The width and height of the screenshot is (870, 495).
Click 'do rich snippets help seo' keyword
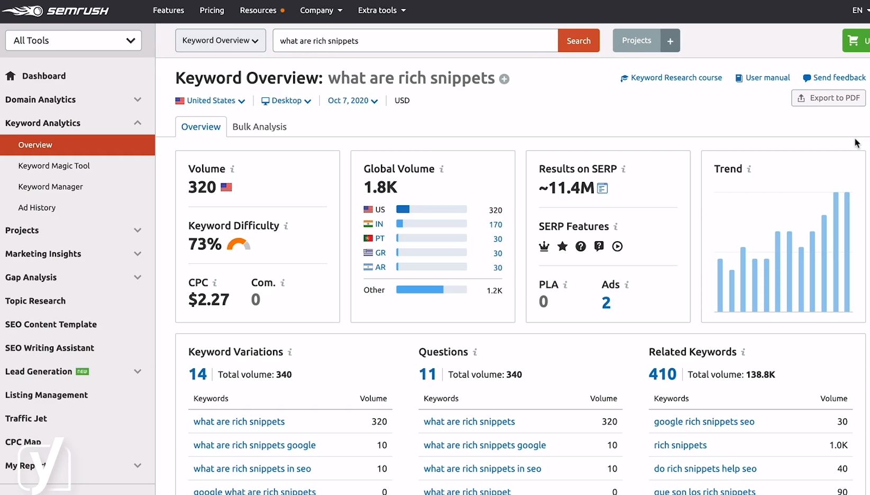coord(705,469)
